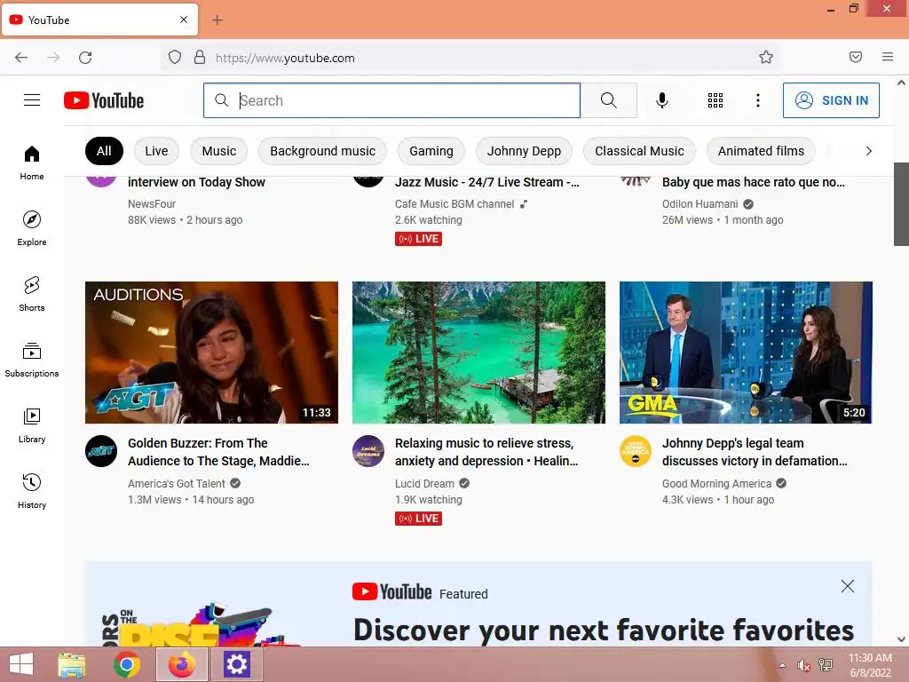Open Settings gear app in taskbar
Image resolution: width=909 pixels, height=682 pixels.
[236, 664]
